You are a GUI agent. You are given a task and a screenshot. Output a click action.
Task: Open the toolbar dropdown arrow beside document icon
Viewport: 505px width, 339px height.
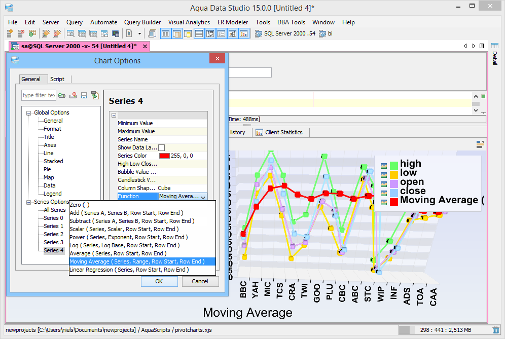(x=139, y=33)
